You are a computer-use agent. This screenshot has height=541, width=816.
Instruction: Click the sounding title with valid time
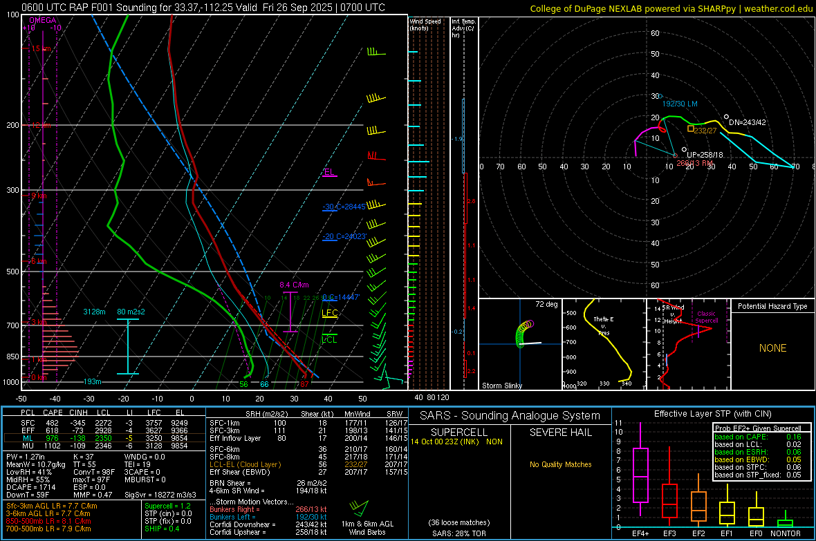coord(203,8)
